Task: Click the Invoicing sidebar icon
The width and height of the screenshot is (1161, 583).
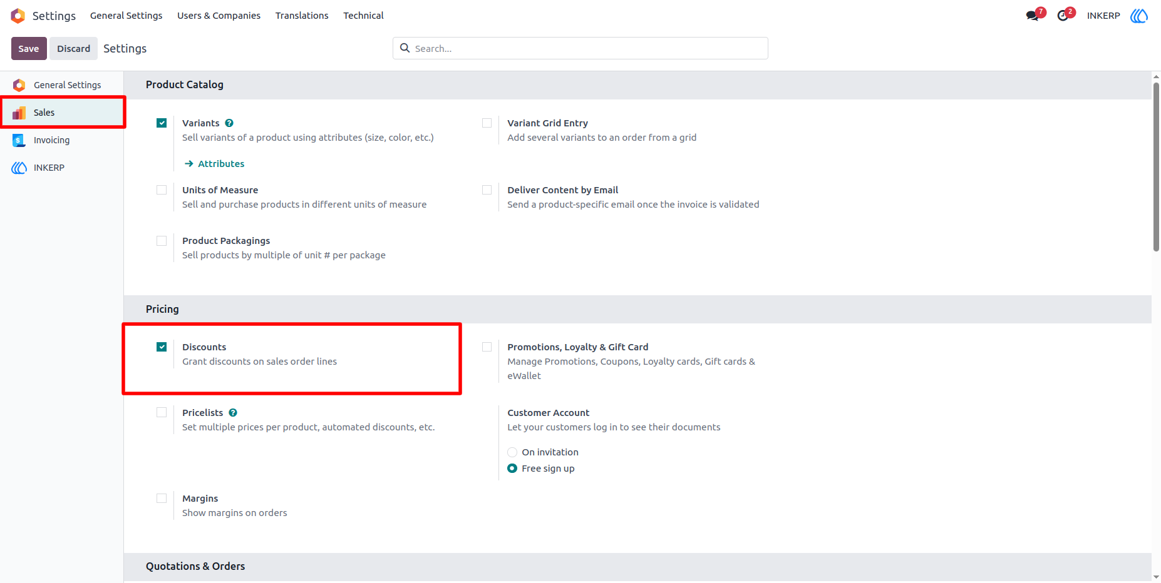Action: (19, 140)
